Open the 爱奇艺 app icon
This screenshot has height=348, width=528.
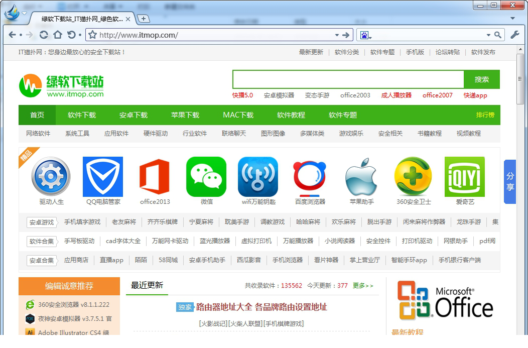[x=465, y=177]
